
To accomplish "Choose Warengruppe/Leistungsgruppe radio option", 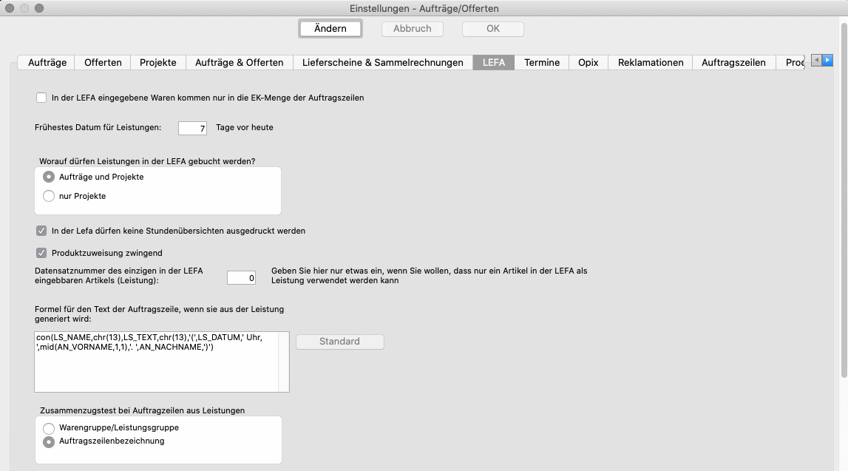I will (x=49, y=427).
